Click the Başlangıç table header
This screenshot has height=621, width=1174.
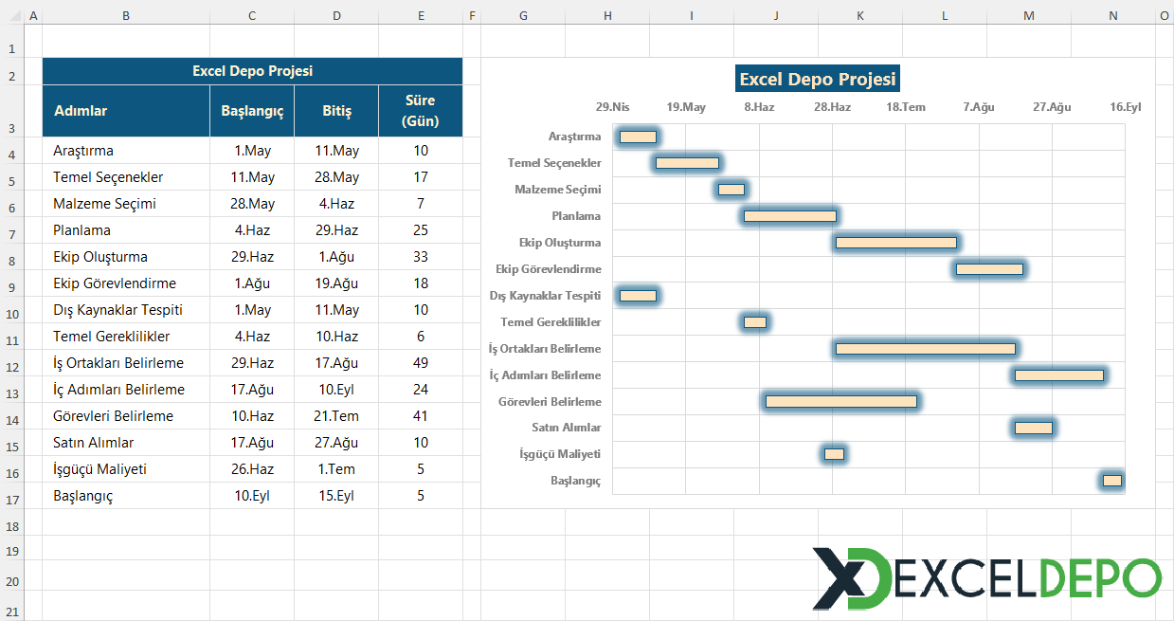[252, 111]
